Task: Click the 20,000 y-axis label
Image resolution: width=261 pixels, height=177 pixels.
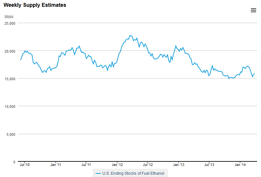Action: 10,51
